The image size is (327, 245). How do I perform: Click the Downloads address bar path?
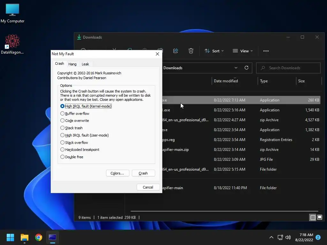click(x=173, y=68)
